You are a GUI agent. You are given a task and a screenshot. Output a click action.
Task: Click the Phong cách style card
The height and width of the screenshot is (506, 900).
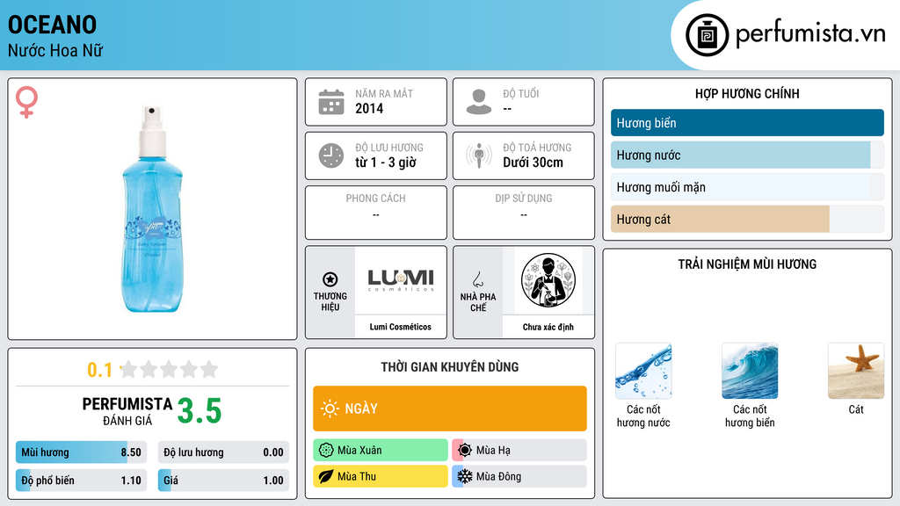coord(376,213)
